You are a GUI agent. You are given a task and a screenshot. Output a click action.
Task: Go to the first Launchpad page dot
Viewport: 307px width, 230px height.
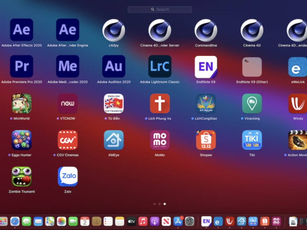pos(155,204)
